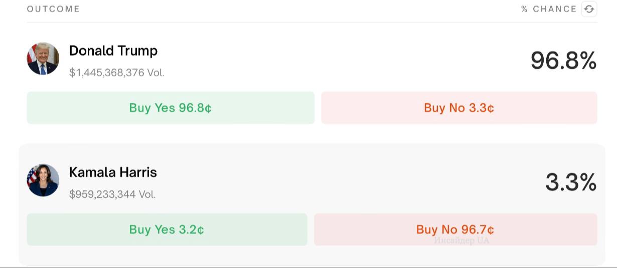The image size is (617, 268).
Task: Click the OUTCOME column header
Action: [53, 9]
